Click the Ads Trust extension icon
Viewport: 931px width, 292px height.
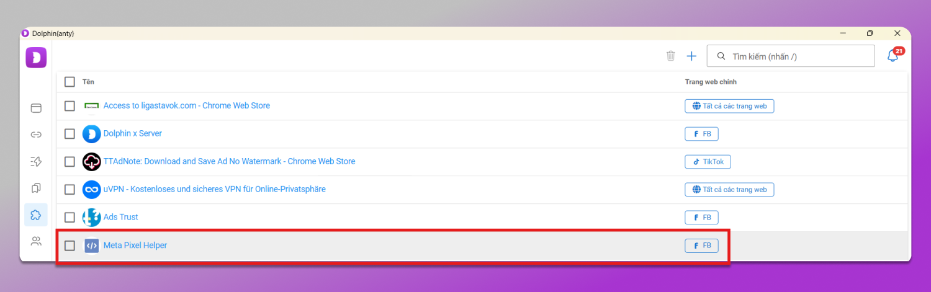click(91, 217)
